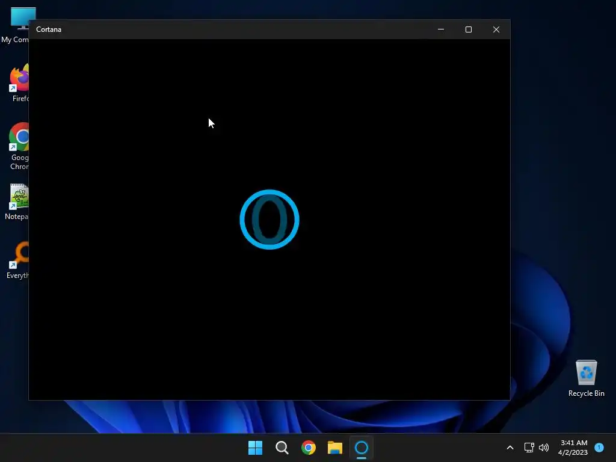Viewport: 616px width, 462px height.
Task: Open network status tray icon
Action: click(x=529, y=448)
